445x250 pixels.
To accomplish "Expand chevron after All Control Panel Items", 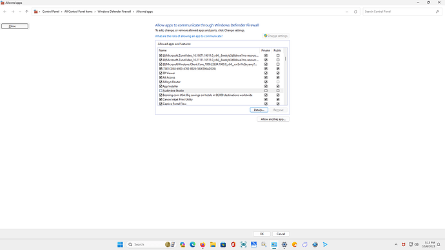I will (x=95, y=12).
